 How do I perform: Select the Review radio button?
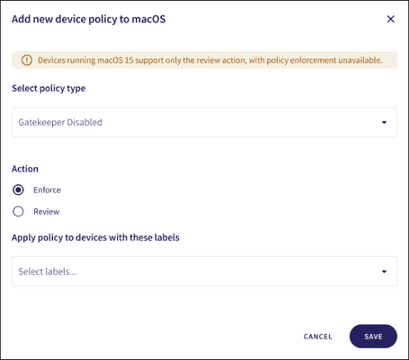18,212
